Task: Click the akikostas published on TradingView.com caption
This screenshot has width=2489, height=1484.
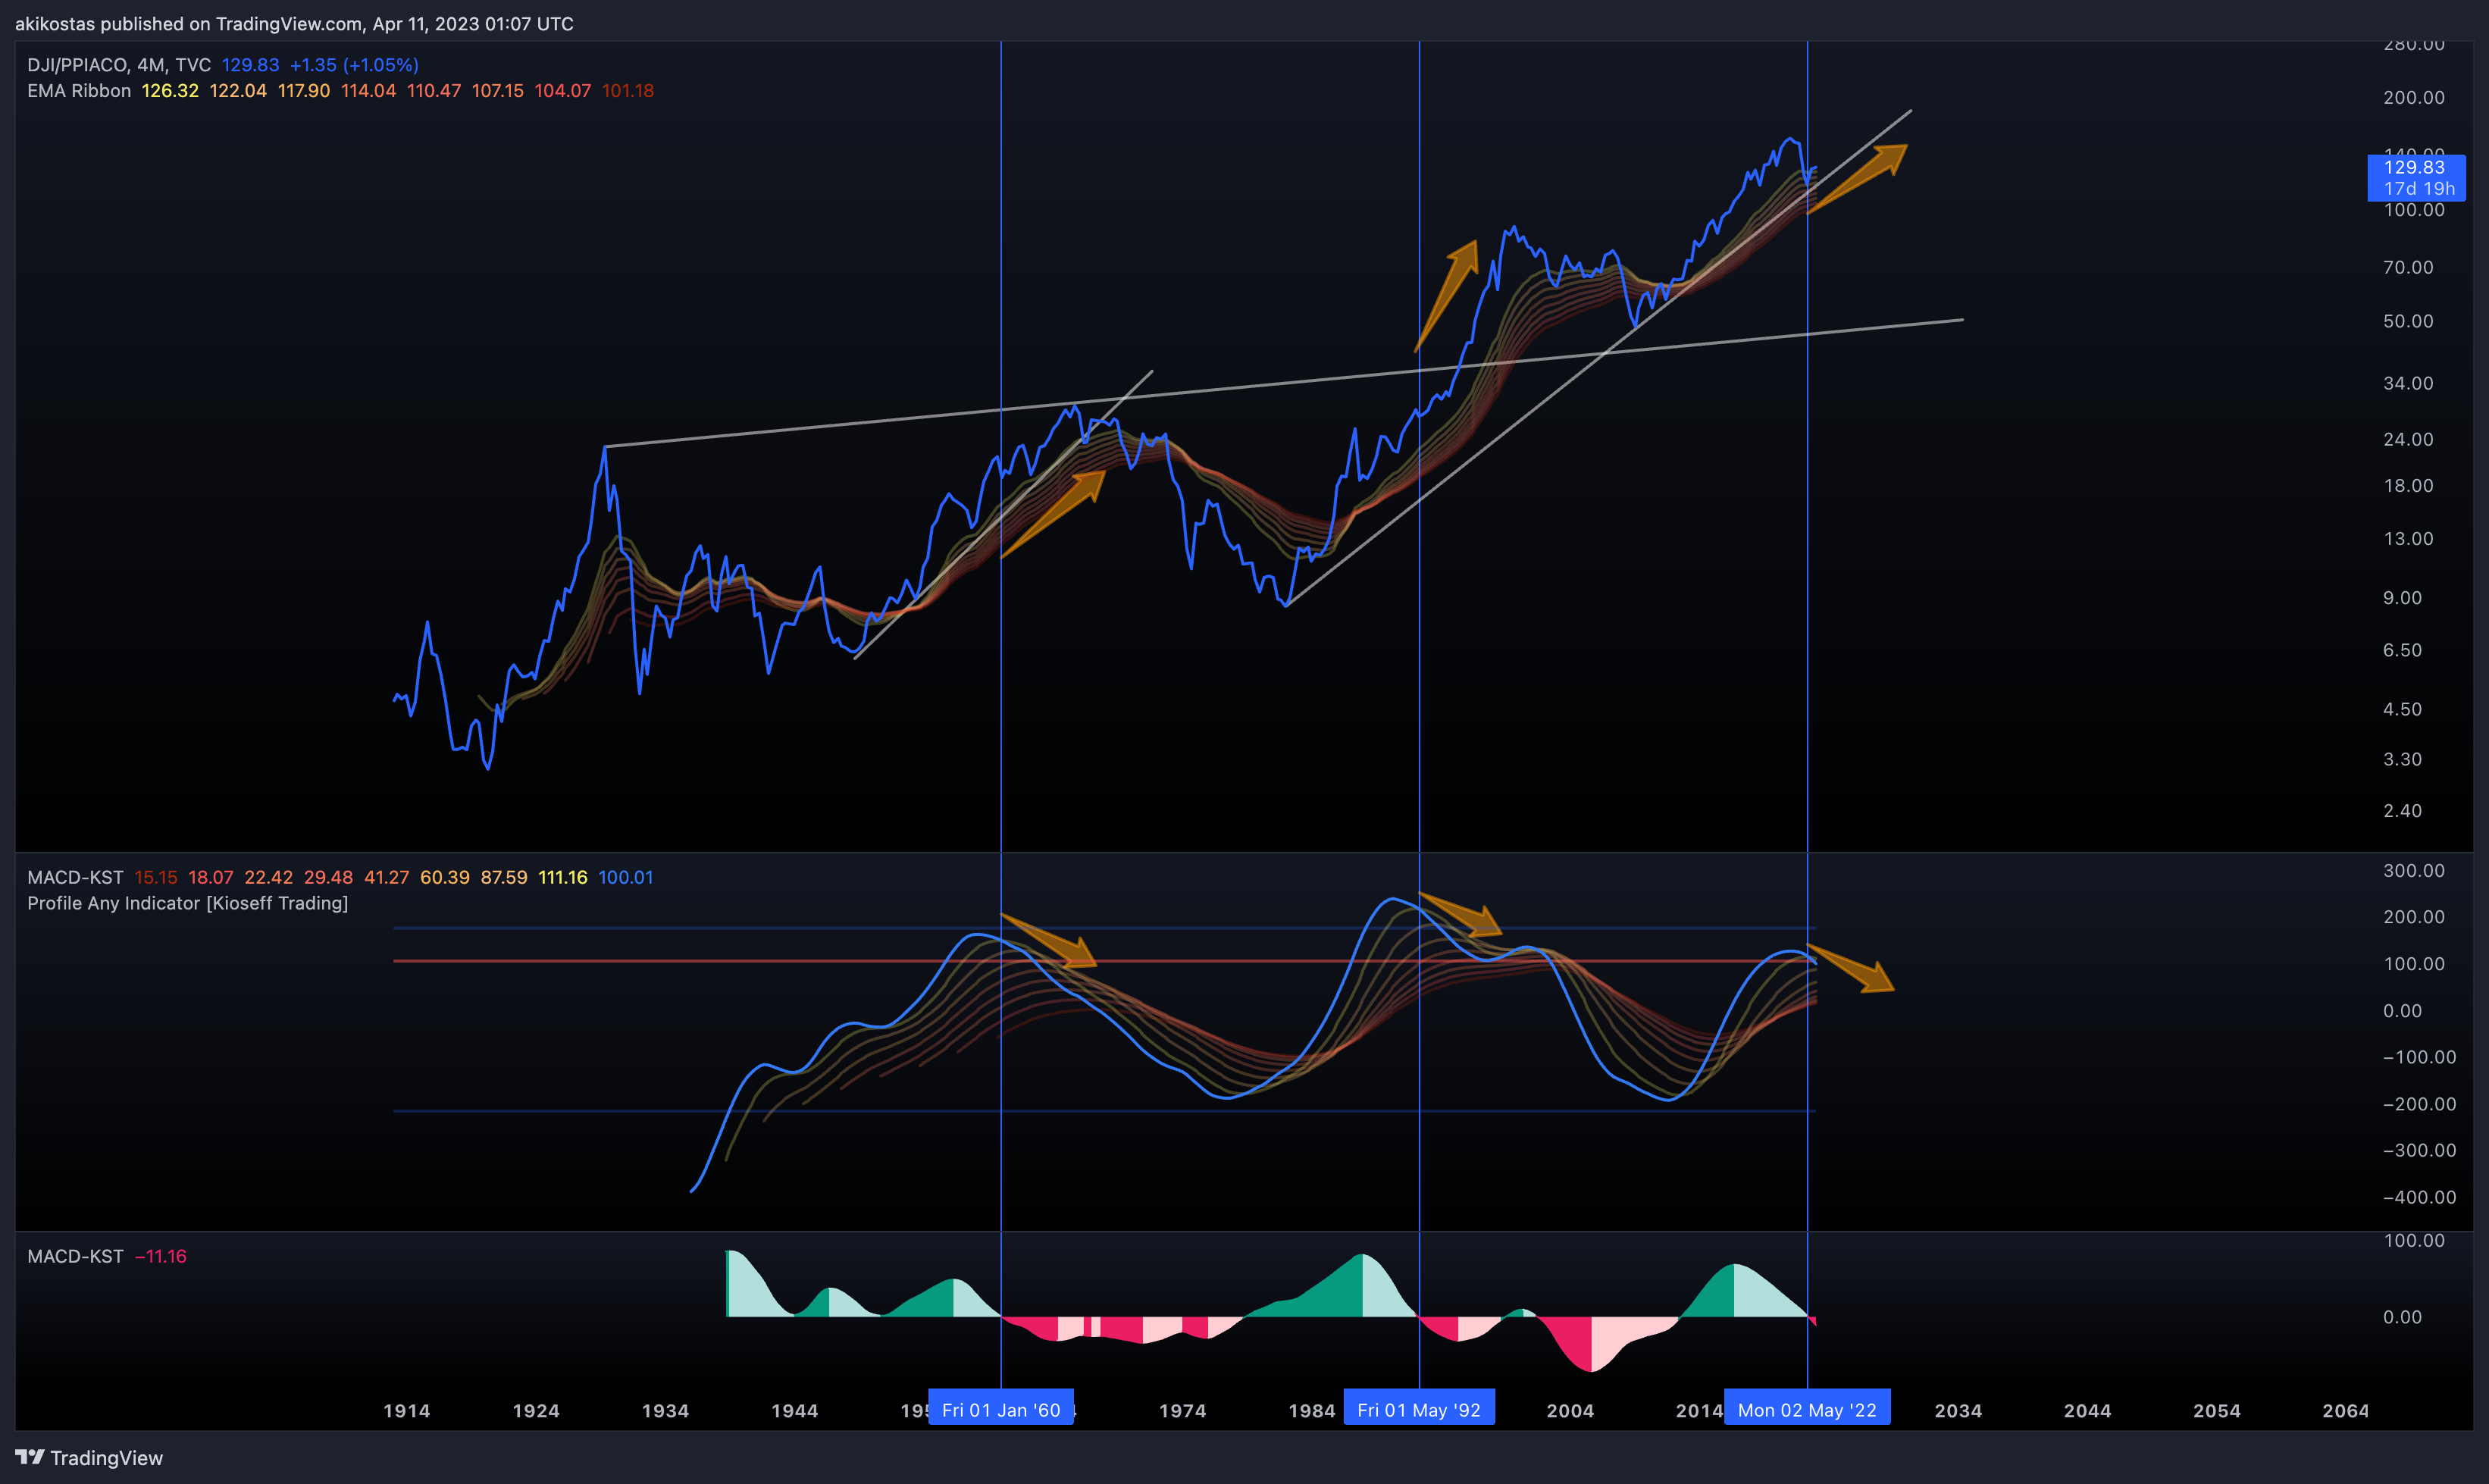Action: pyautogui.click(x=294, y=24)
